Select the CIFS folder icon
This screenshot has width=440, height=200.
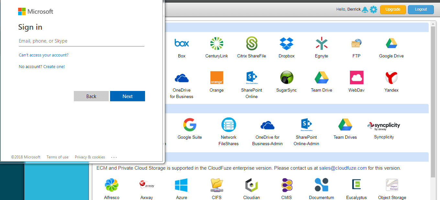tap(217, 185)
